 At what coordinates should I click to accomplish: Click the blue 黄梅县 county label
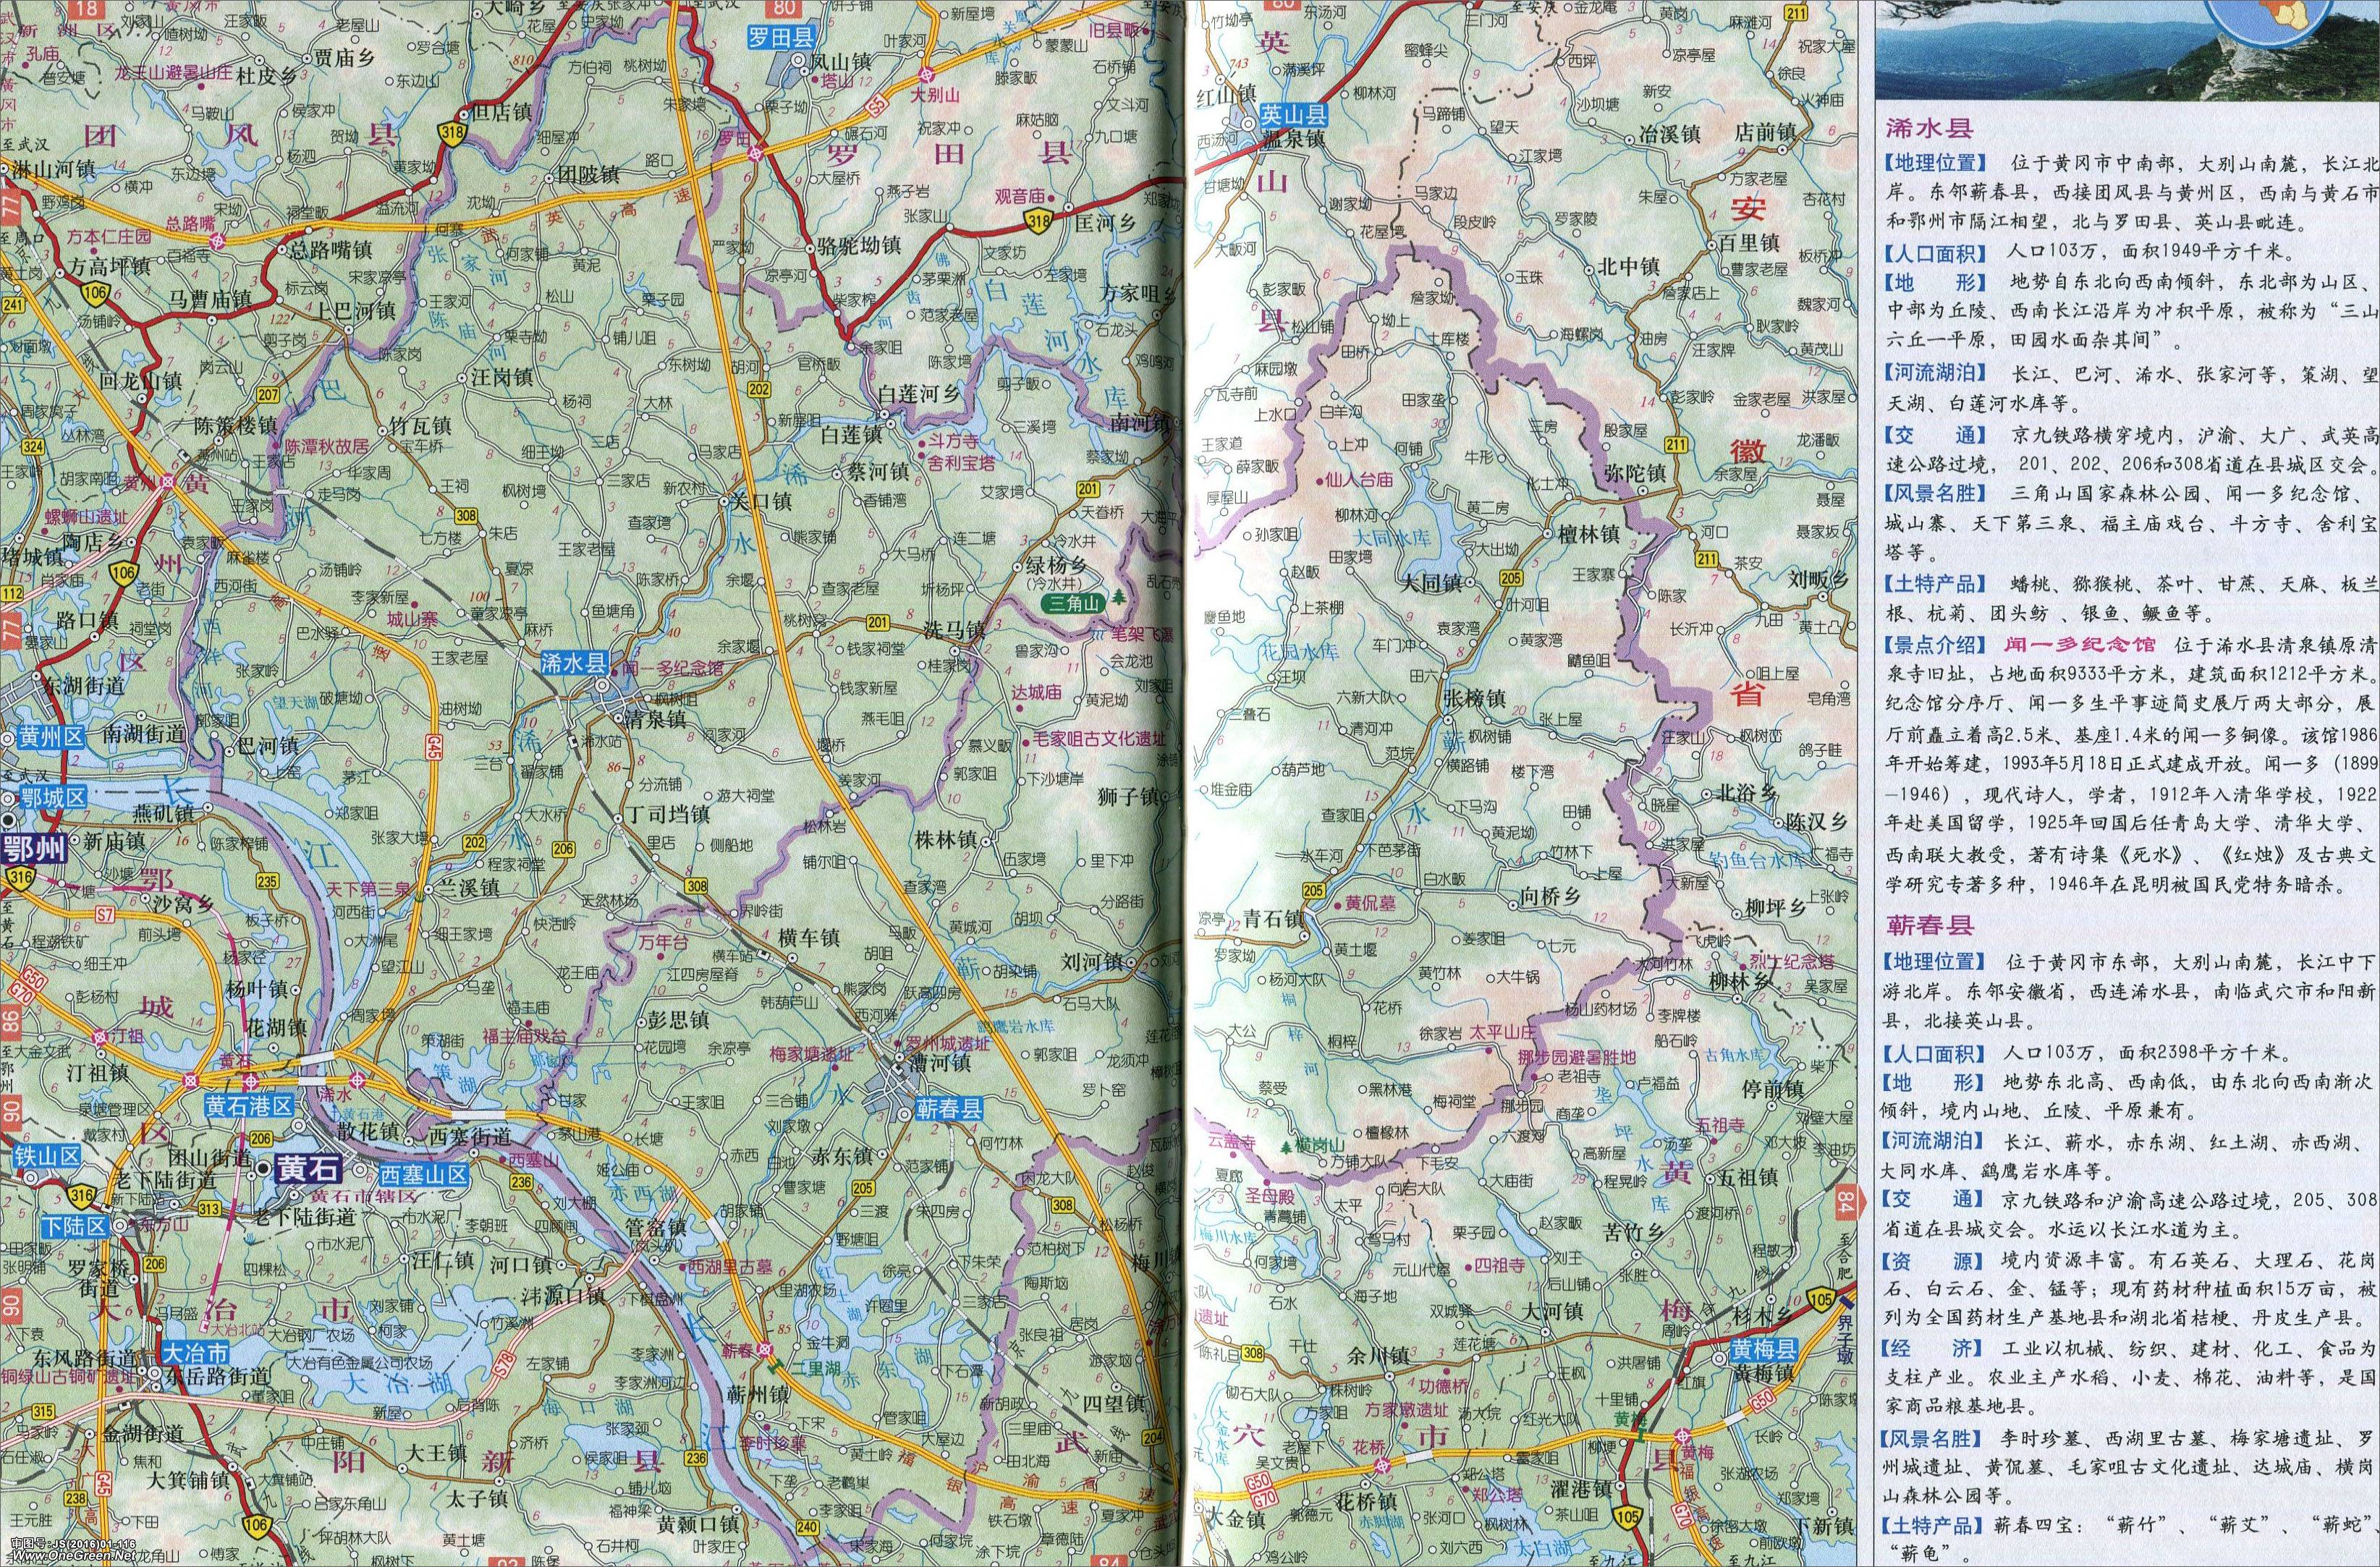(x=1764, y=1351)
